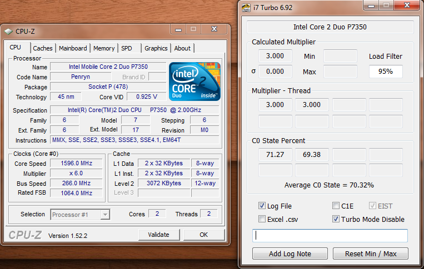The width and height of the screenshot is (424, 269).
Task: Enable the Excel .csv checkbox
Action: [x=262, y=219]
